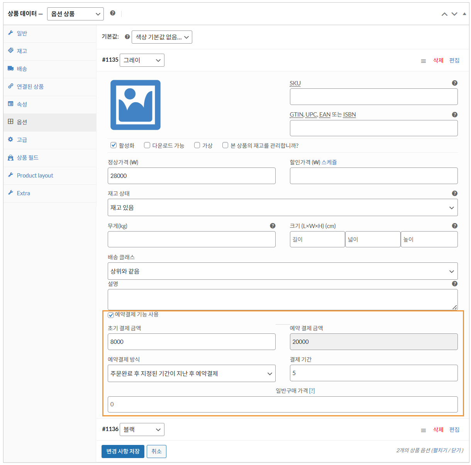Viewport: 471px width, 465px height.
Task: Open the 연결된 상품 tab
Action: (x=30, y=86)
